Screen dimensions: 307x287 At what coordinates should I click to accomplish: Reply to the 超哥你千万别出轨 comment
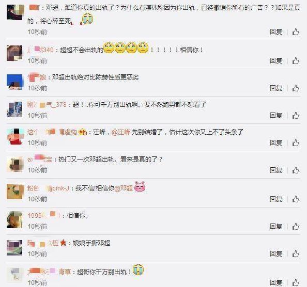pyautogui.click(x=276, y=282)
